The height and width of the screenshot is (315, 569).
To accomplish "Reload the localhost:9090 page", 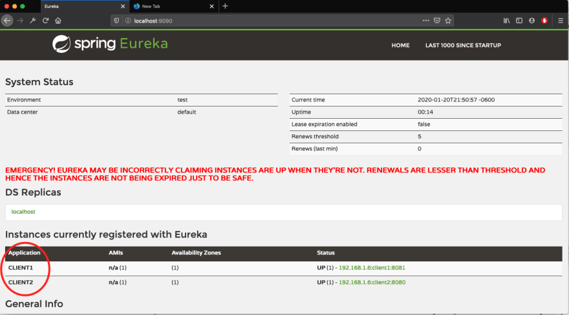I will click(45, 21).
